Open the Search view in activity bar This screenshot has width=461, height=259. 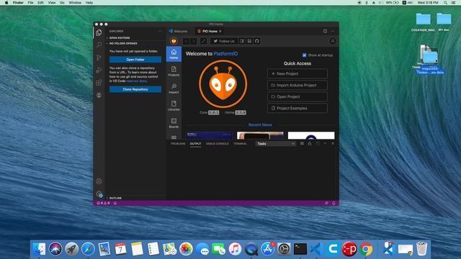coord(99,45)
